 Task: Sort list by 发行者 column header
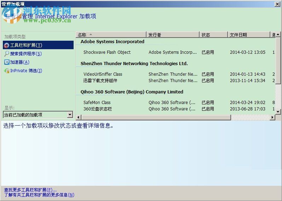click(173, 35)
